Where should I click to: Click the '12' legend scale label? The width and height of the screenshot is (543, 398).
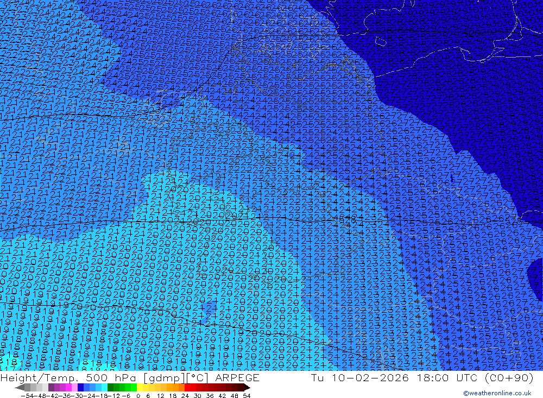coord(161,396)
